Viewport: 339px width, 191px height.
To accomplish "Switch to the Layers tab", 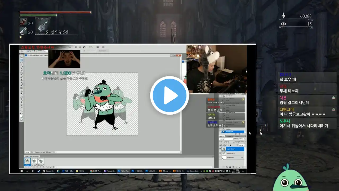I will (x=222, y=136).
